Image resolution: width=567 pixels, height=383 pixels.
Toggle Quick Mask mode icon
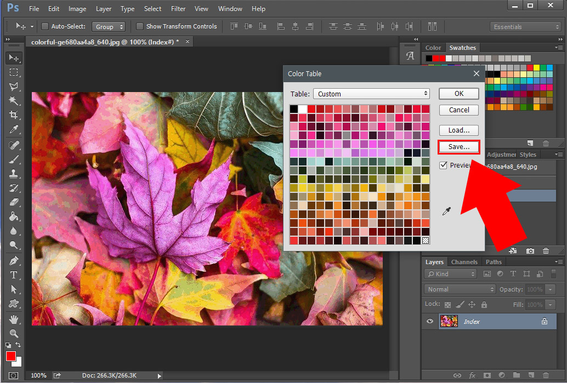coord(13,375)
